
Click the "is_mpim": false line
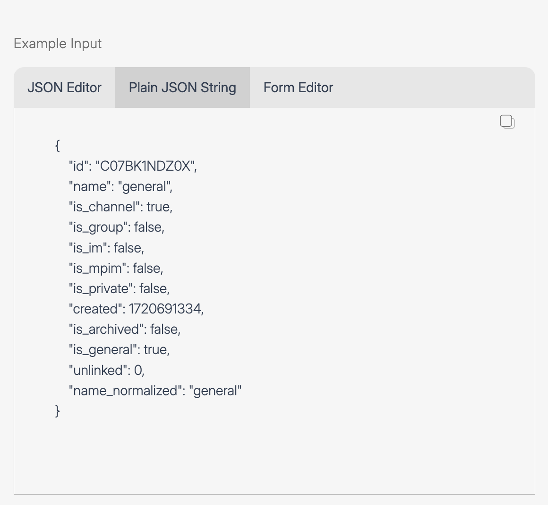[116, 268]
